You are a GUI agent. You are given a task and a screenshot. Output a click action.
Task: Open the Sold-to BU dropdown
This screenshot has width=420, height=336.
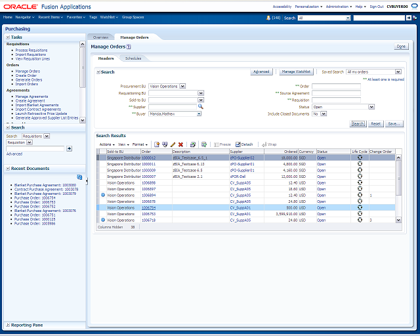point(201,100)
